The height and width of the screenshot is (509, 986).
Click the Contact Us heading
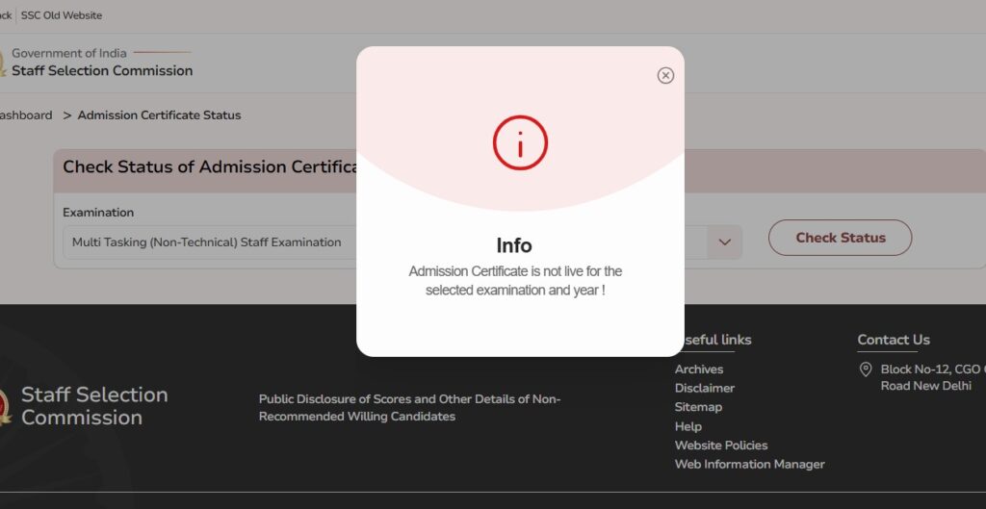click(894, 340)
